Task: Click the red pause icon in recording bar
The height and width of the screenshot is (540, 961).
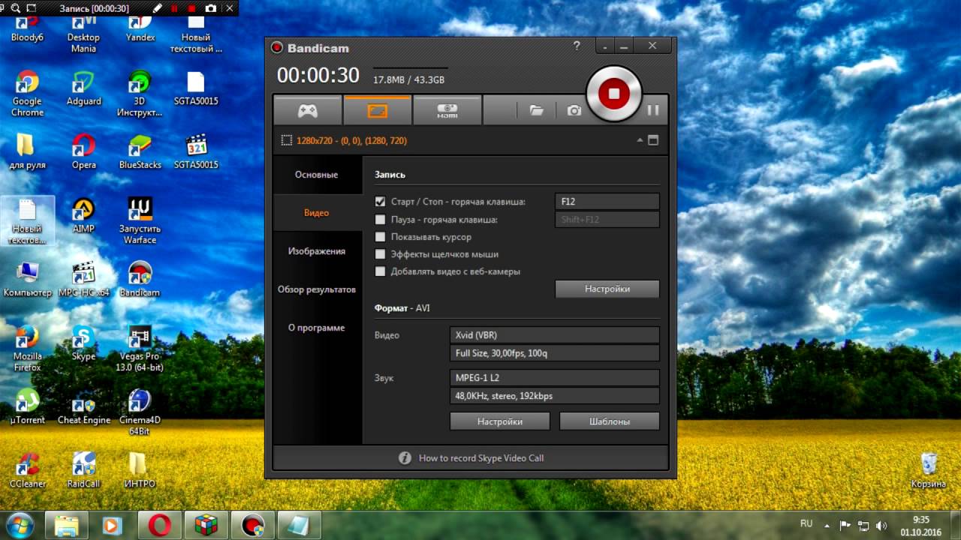Action: coord(175,8)
